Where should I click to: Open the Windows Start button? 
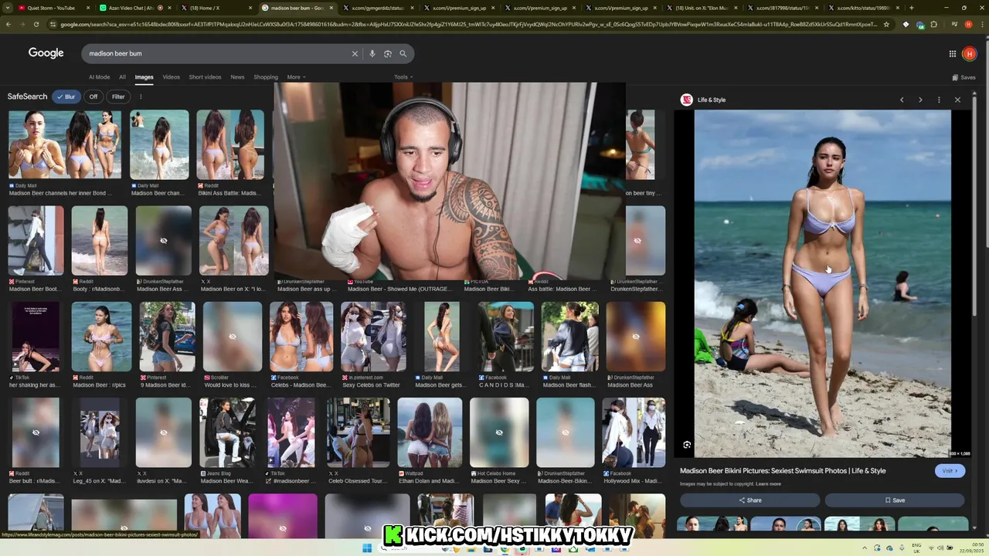(367, 548)
